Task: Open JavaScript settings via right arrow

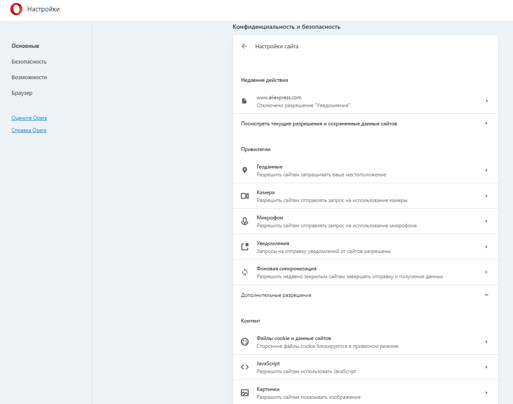Action: tap(487, 367)
